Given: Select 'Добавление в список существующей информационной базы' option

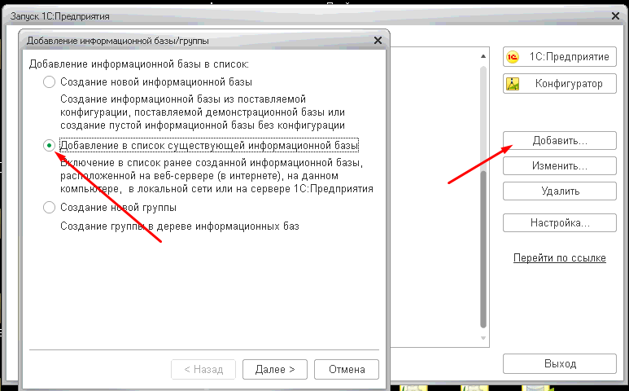Looking at the screenshot, I should [49, 145].
